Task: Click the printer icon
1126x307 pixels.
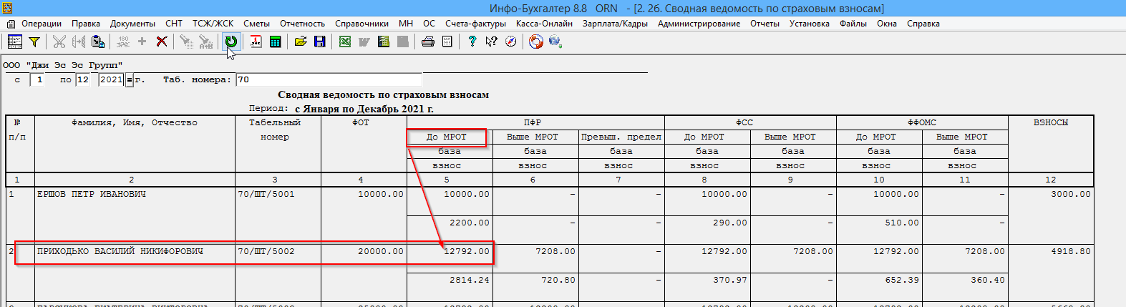Action: point(428,42)
